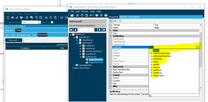Click the Undo arrow icon in toolbar
This screenshot has height=102, width=208.
click(x=91, y=15)
